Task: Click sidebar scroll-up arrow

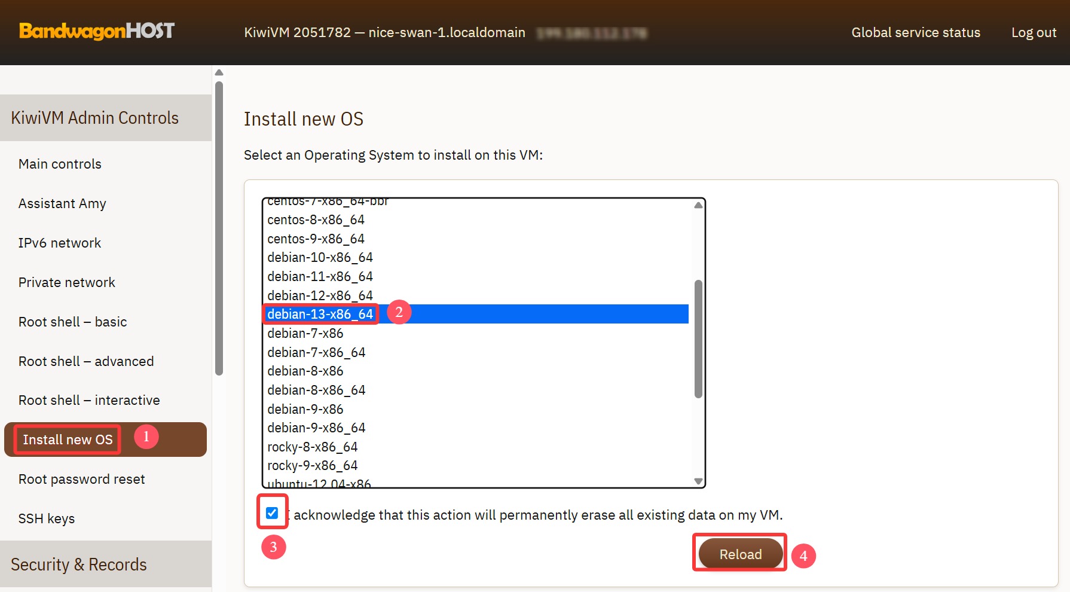Action: (x=219, y=72)
